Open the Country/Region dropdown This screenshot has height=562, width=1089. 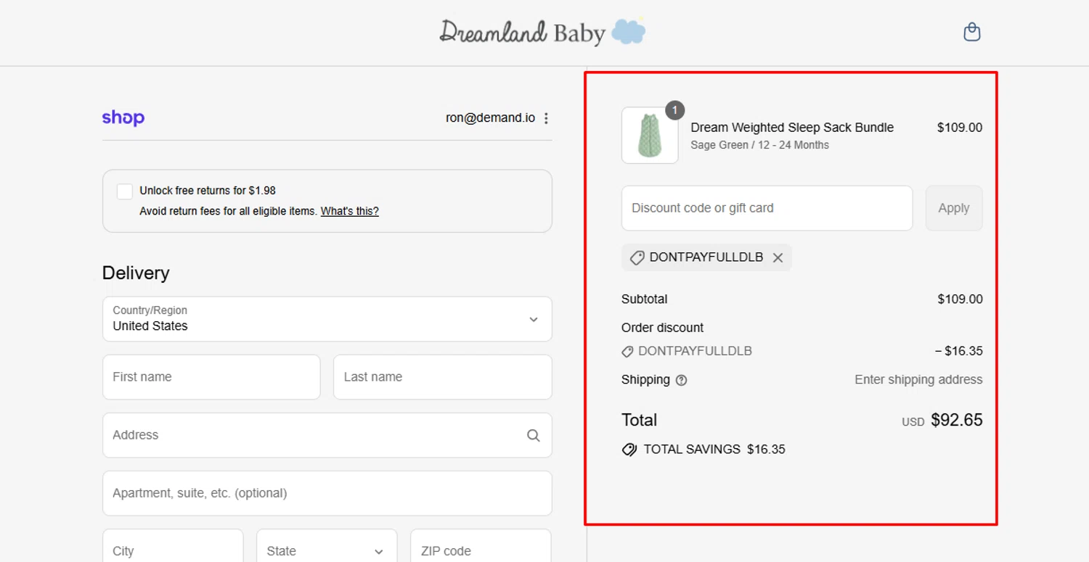(327, 319)
